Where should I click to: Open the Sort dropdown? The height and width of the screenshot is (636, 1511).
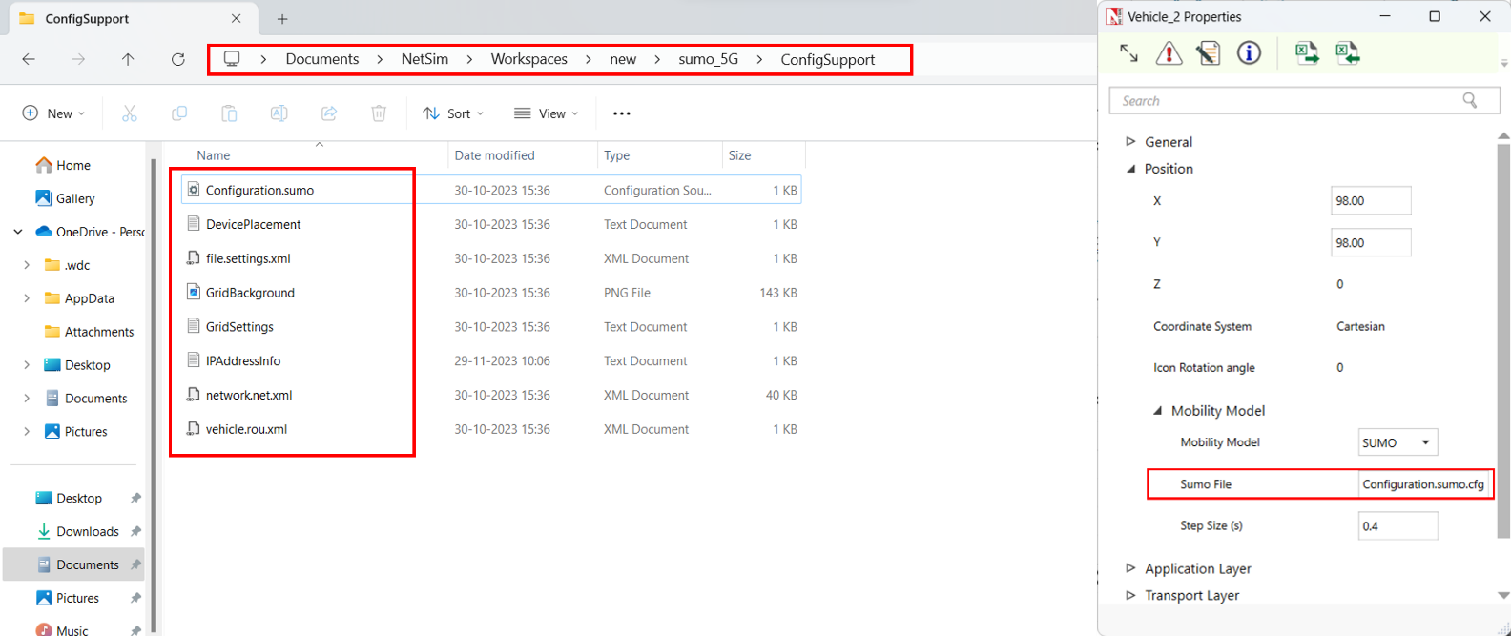pos(453,113)
